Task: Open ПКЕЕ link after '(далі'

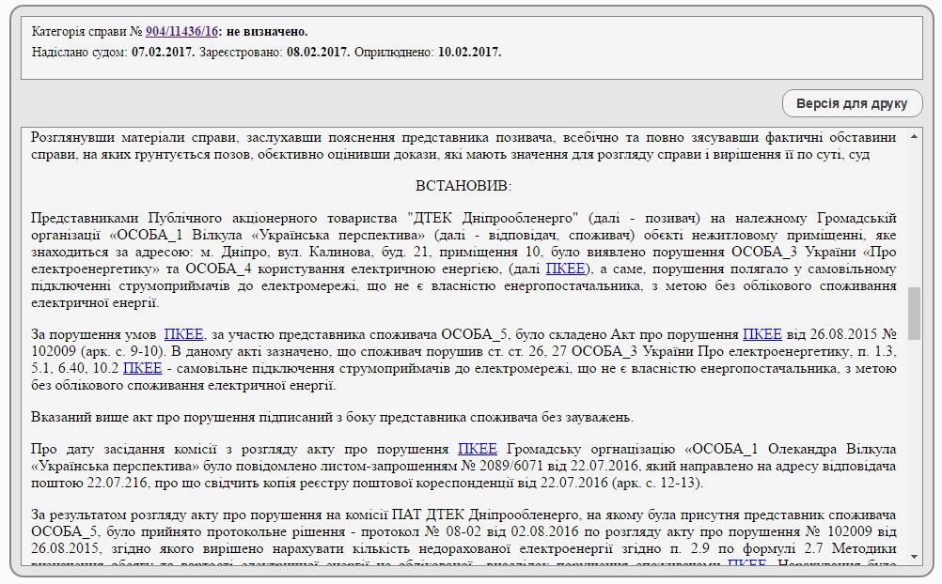Action: point(566,269)
